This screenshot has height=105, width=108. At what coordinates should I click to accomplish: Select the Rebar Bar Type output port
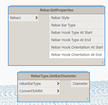77,25
